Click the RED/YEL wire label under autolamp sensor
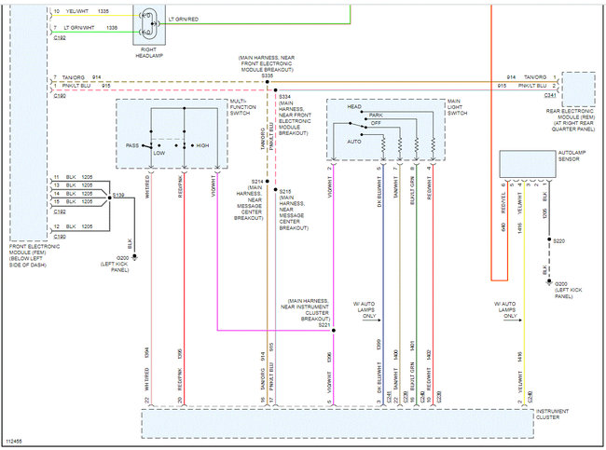 [x=503, y=203]
